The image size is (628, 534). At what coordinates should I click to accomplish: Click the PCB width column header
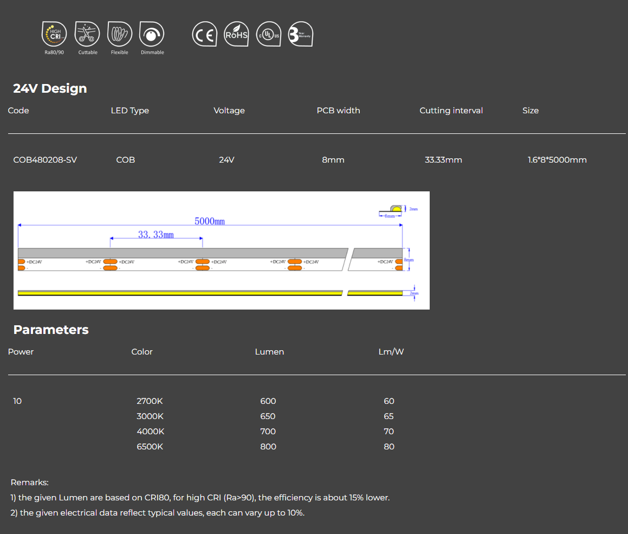(x=338, y=111)
